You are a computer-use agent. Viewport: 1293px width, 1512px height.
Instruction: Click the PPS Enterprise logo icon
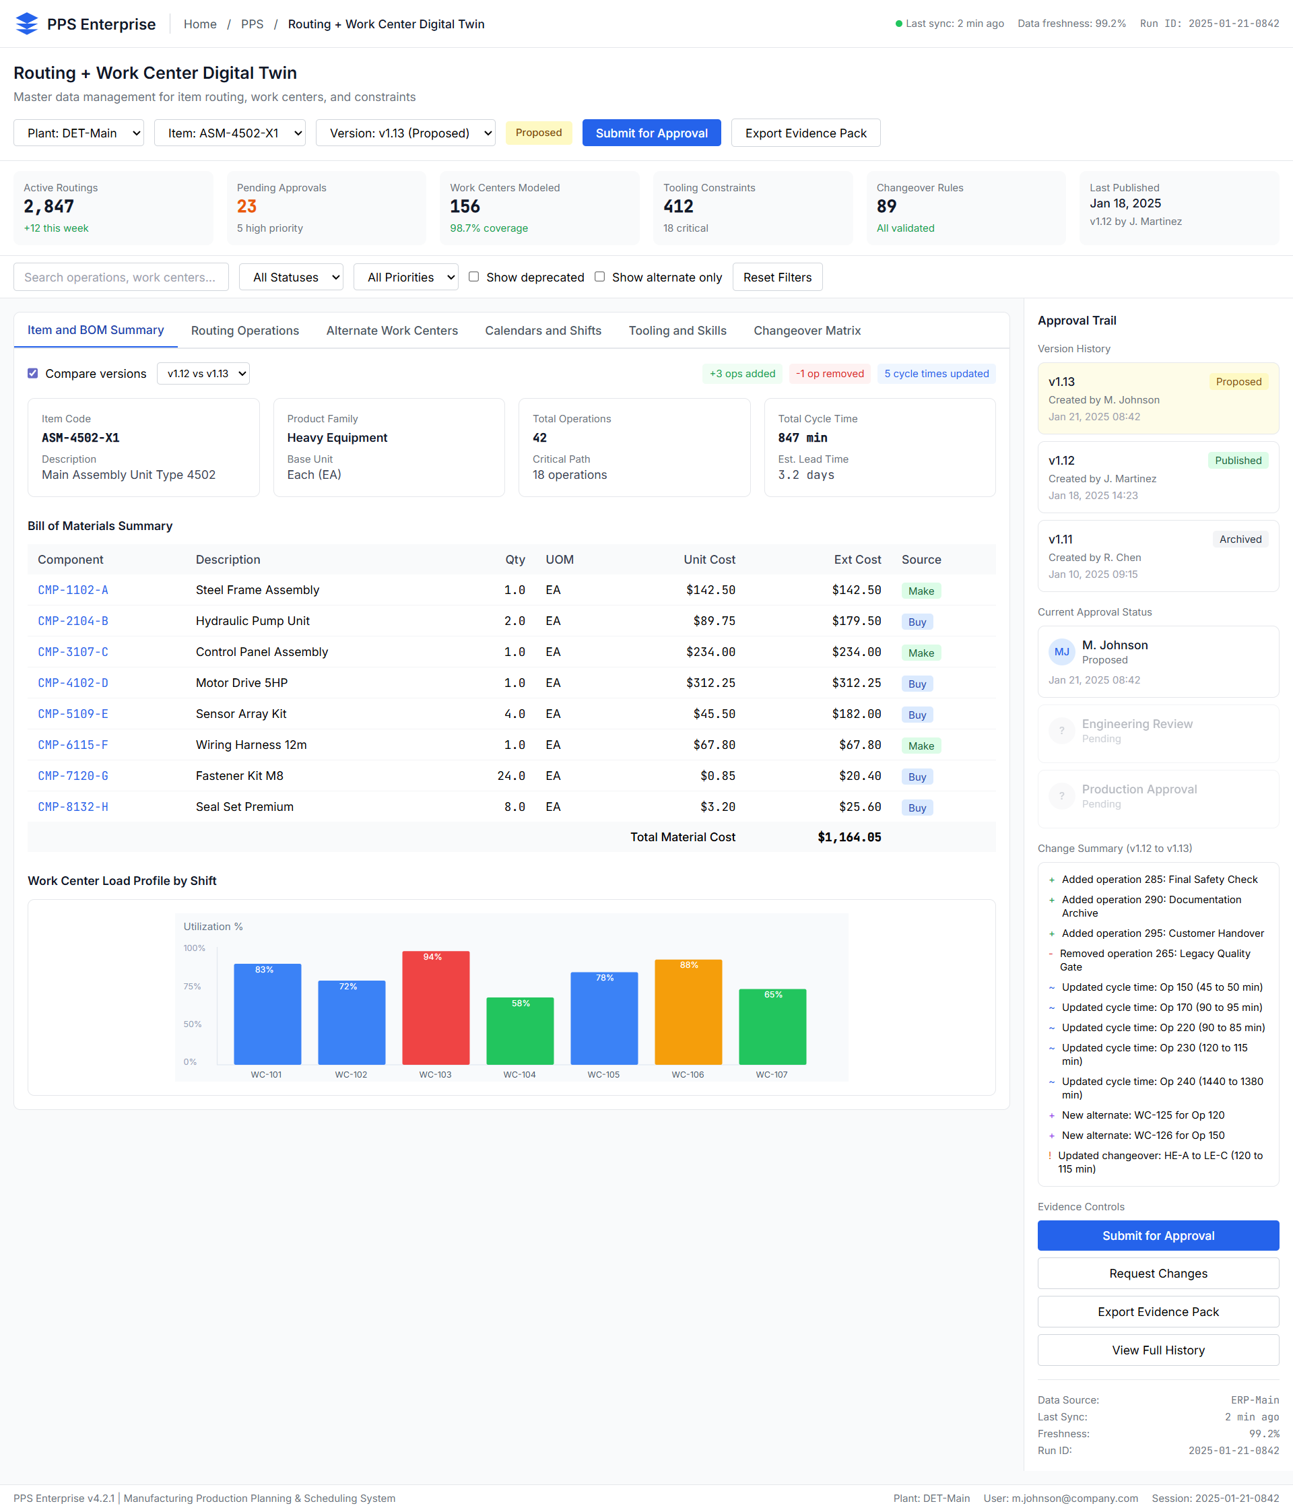tap(27, 24)
